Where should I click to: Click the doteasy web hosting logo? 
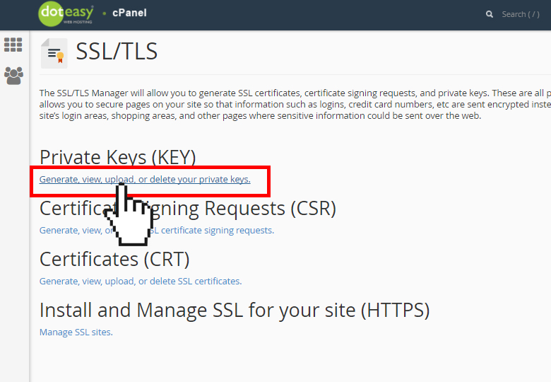pyautogui.click(x=66, y=14)
